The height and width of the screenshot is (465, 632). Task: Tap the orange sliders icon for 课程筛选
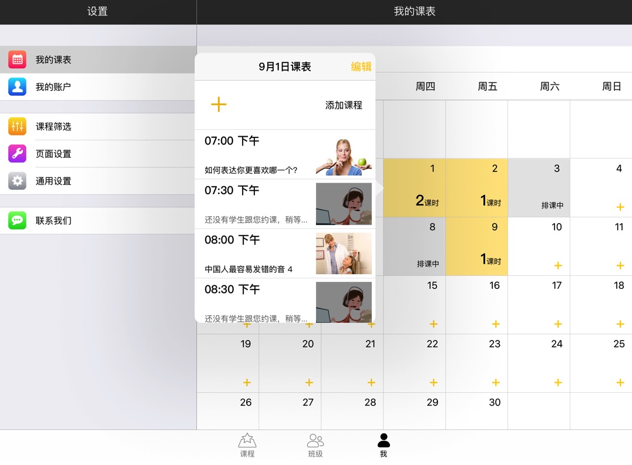click(x=18, y=126)
